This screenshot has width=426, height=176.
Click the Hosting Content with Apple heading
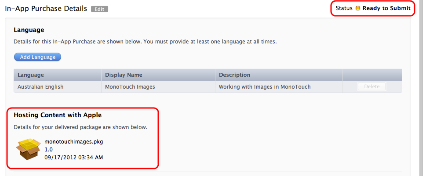(x=58, y=115)
